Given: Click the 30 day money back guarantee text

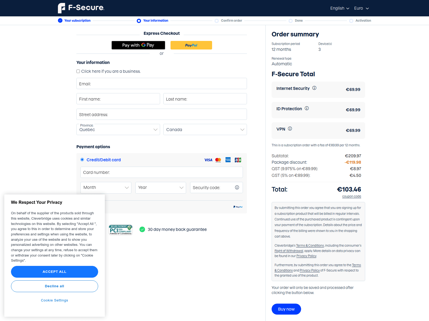Looking at the screenshot, I should point(177,230).
